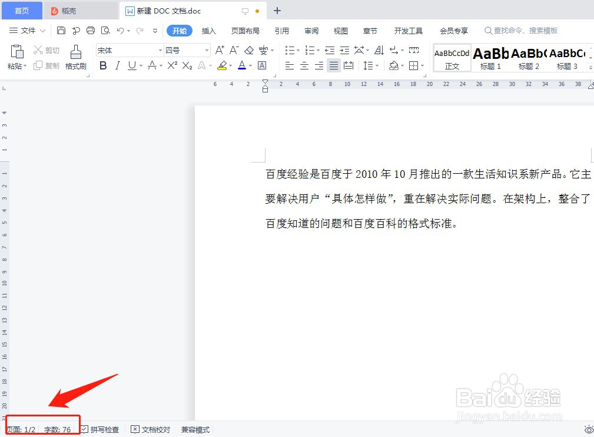594x437 pixels.
Task: Open the font size dropdown 四号
Action: coord(207,51)
